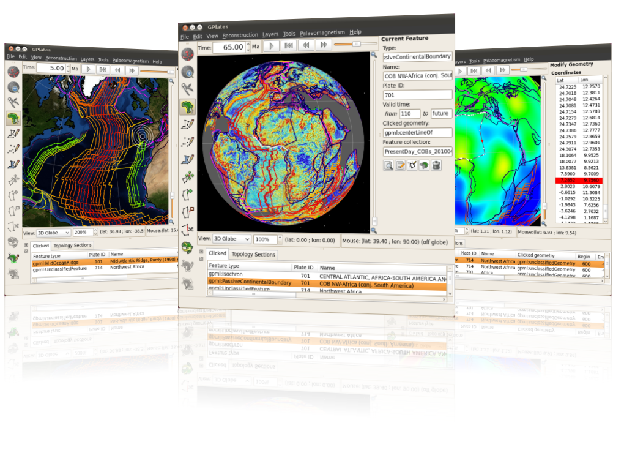Open the 3D Globe dropdown in left window
Image resolution: width=624 pixels, height=469 pixels.
point(53,233)
